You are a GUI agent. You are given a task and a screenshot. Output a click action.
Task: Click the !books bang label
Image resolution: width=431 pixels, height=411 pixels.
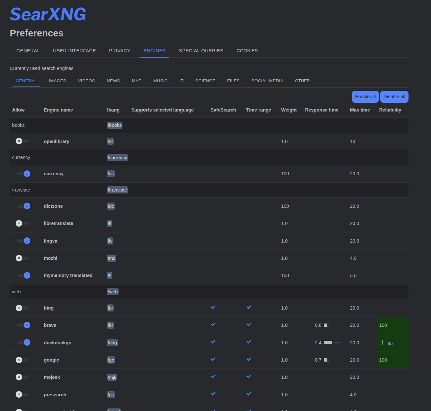click(115, 125)
